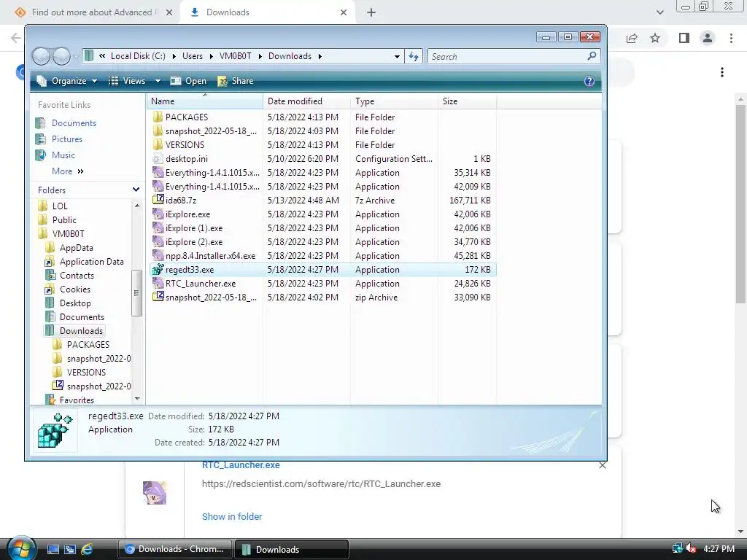Click the desktop.ini file icon
Screen dimensions: 747x560
(x=158, y=158)
